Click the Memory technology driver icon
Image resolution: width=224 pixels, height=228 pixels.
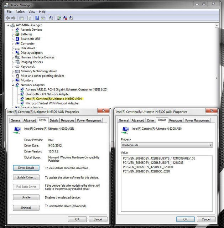(17, 71)
